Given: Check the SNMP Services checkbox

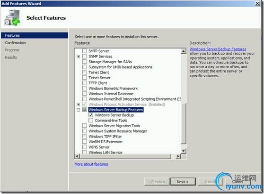Looking at the screenshot, I should [x=84, y=57].
